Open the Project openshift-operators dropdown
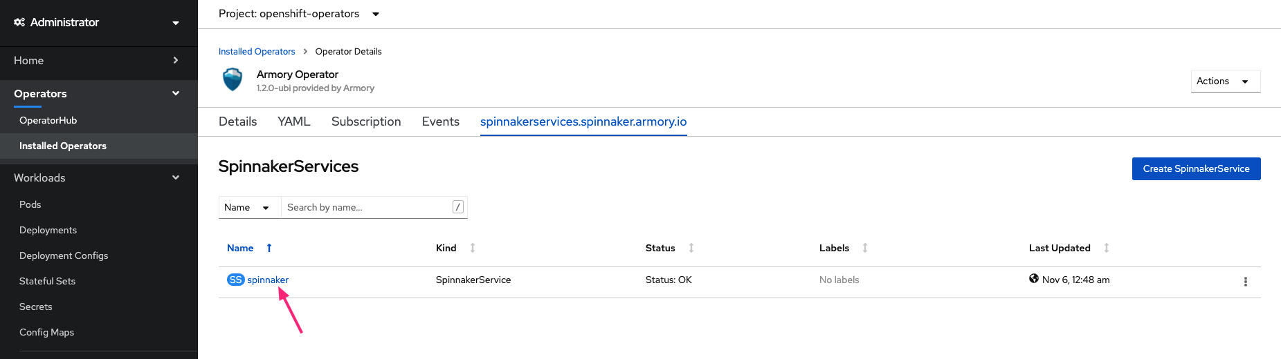Image resolution: width=1281 pixels, height=359 pixels. 299,14
